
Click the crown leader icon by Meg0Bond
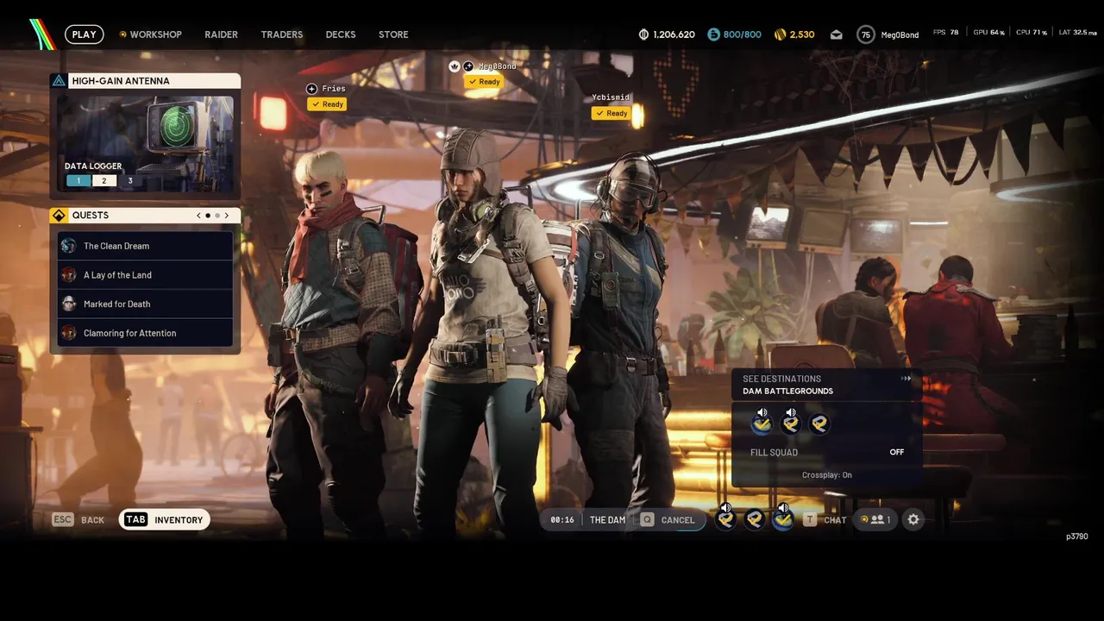click(455, 66)
